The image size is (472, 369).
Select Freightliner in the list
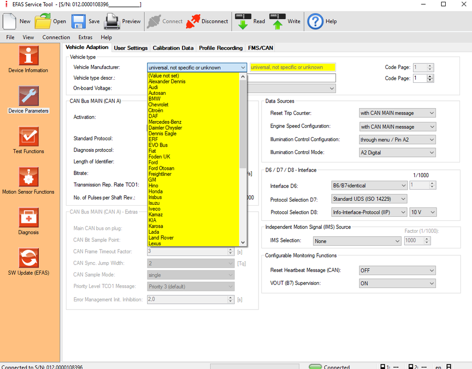pos(193,174)
